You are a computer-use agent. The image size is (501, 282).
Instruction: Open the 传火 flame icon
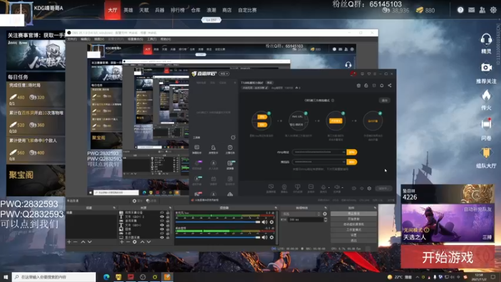coord(487,96)
